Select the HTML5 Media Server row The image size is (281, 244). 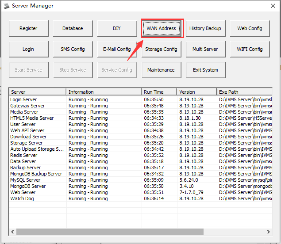tap(141, 118)
